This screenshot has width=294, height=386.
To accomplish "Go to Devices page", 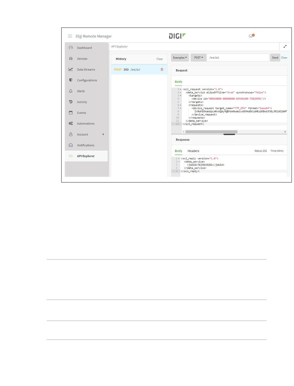I will [x=86, y=58].
